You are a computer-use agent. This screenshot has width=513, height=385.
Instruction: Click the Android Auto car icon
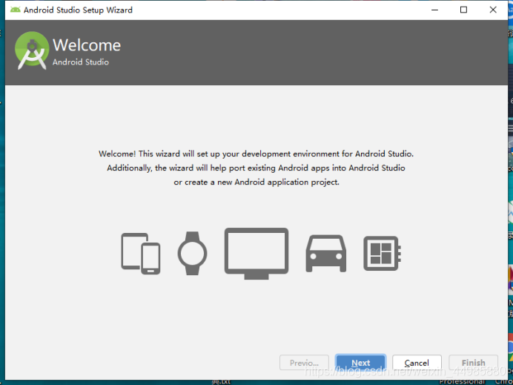click(x=326, y=254)
